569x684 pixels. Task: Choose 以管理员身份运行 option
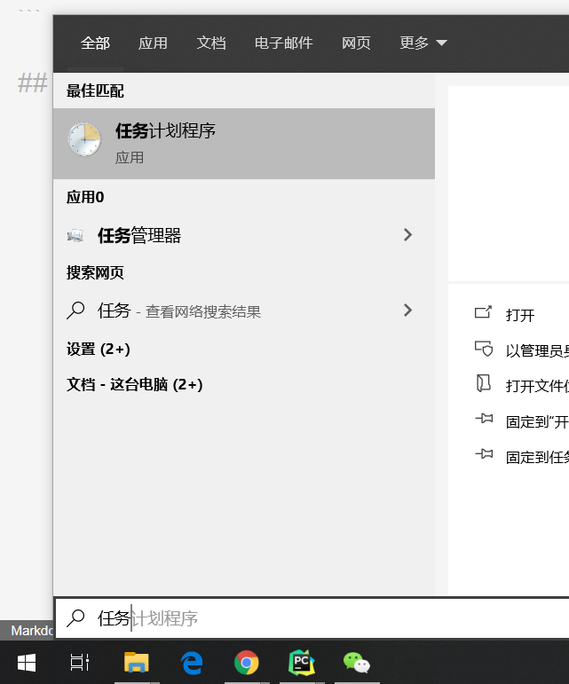tap(537, 350)
